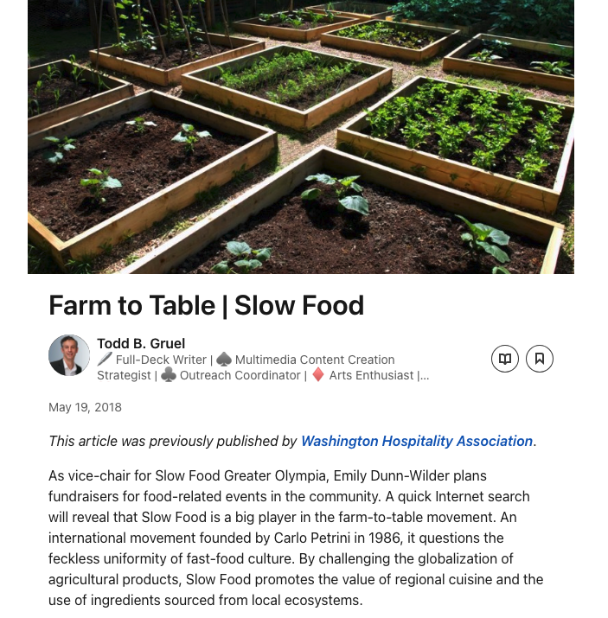Save article with the bookmark icon
This screenshot has height=618, width=608.
click(x=540, y=359)
